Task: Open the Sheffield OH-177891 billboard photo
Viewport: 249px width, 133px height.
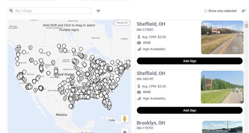Action: pos(222,37)
